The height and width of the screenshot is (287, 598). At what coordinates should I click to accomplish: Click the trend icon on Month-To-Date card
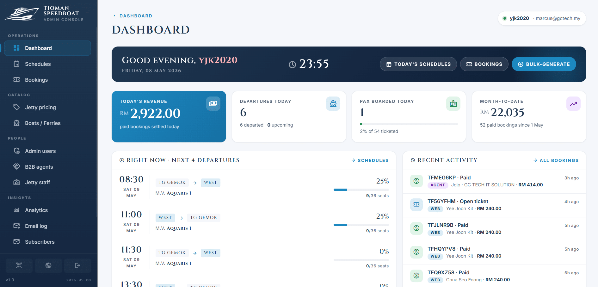[x=573, y=103]
